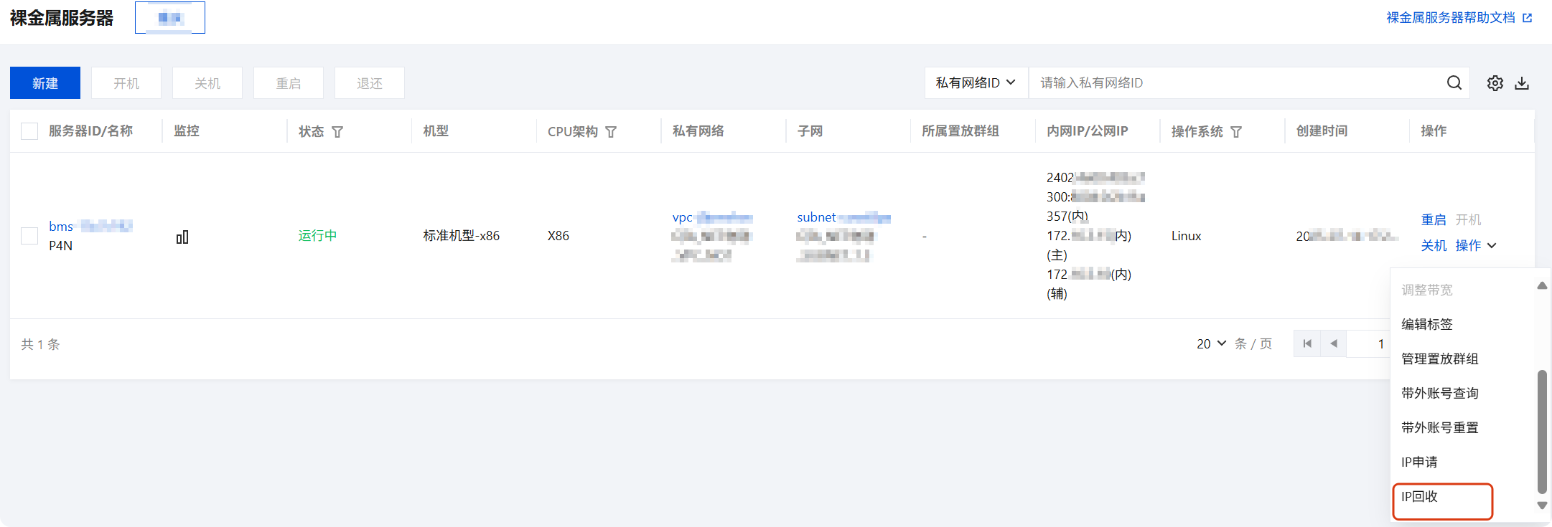The width and height of the screenshot is (1552, 527).
Task: Filter by 操作系统 funnel icon
Action: tap(1236, 132)
